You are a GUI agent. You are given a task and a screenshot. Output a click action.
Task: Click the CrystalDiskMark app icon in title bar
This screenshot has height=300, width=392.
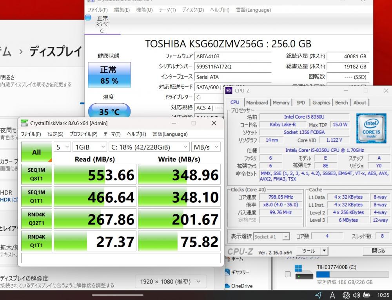[24, 123]
